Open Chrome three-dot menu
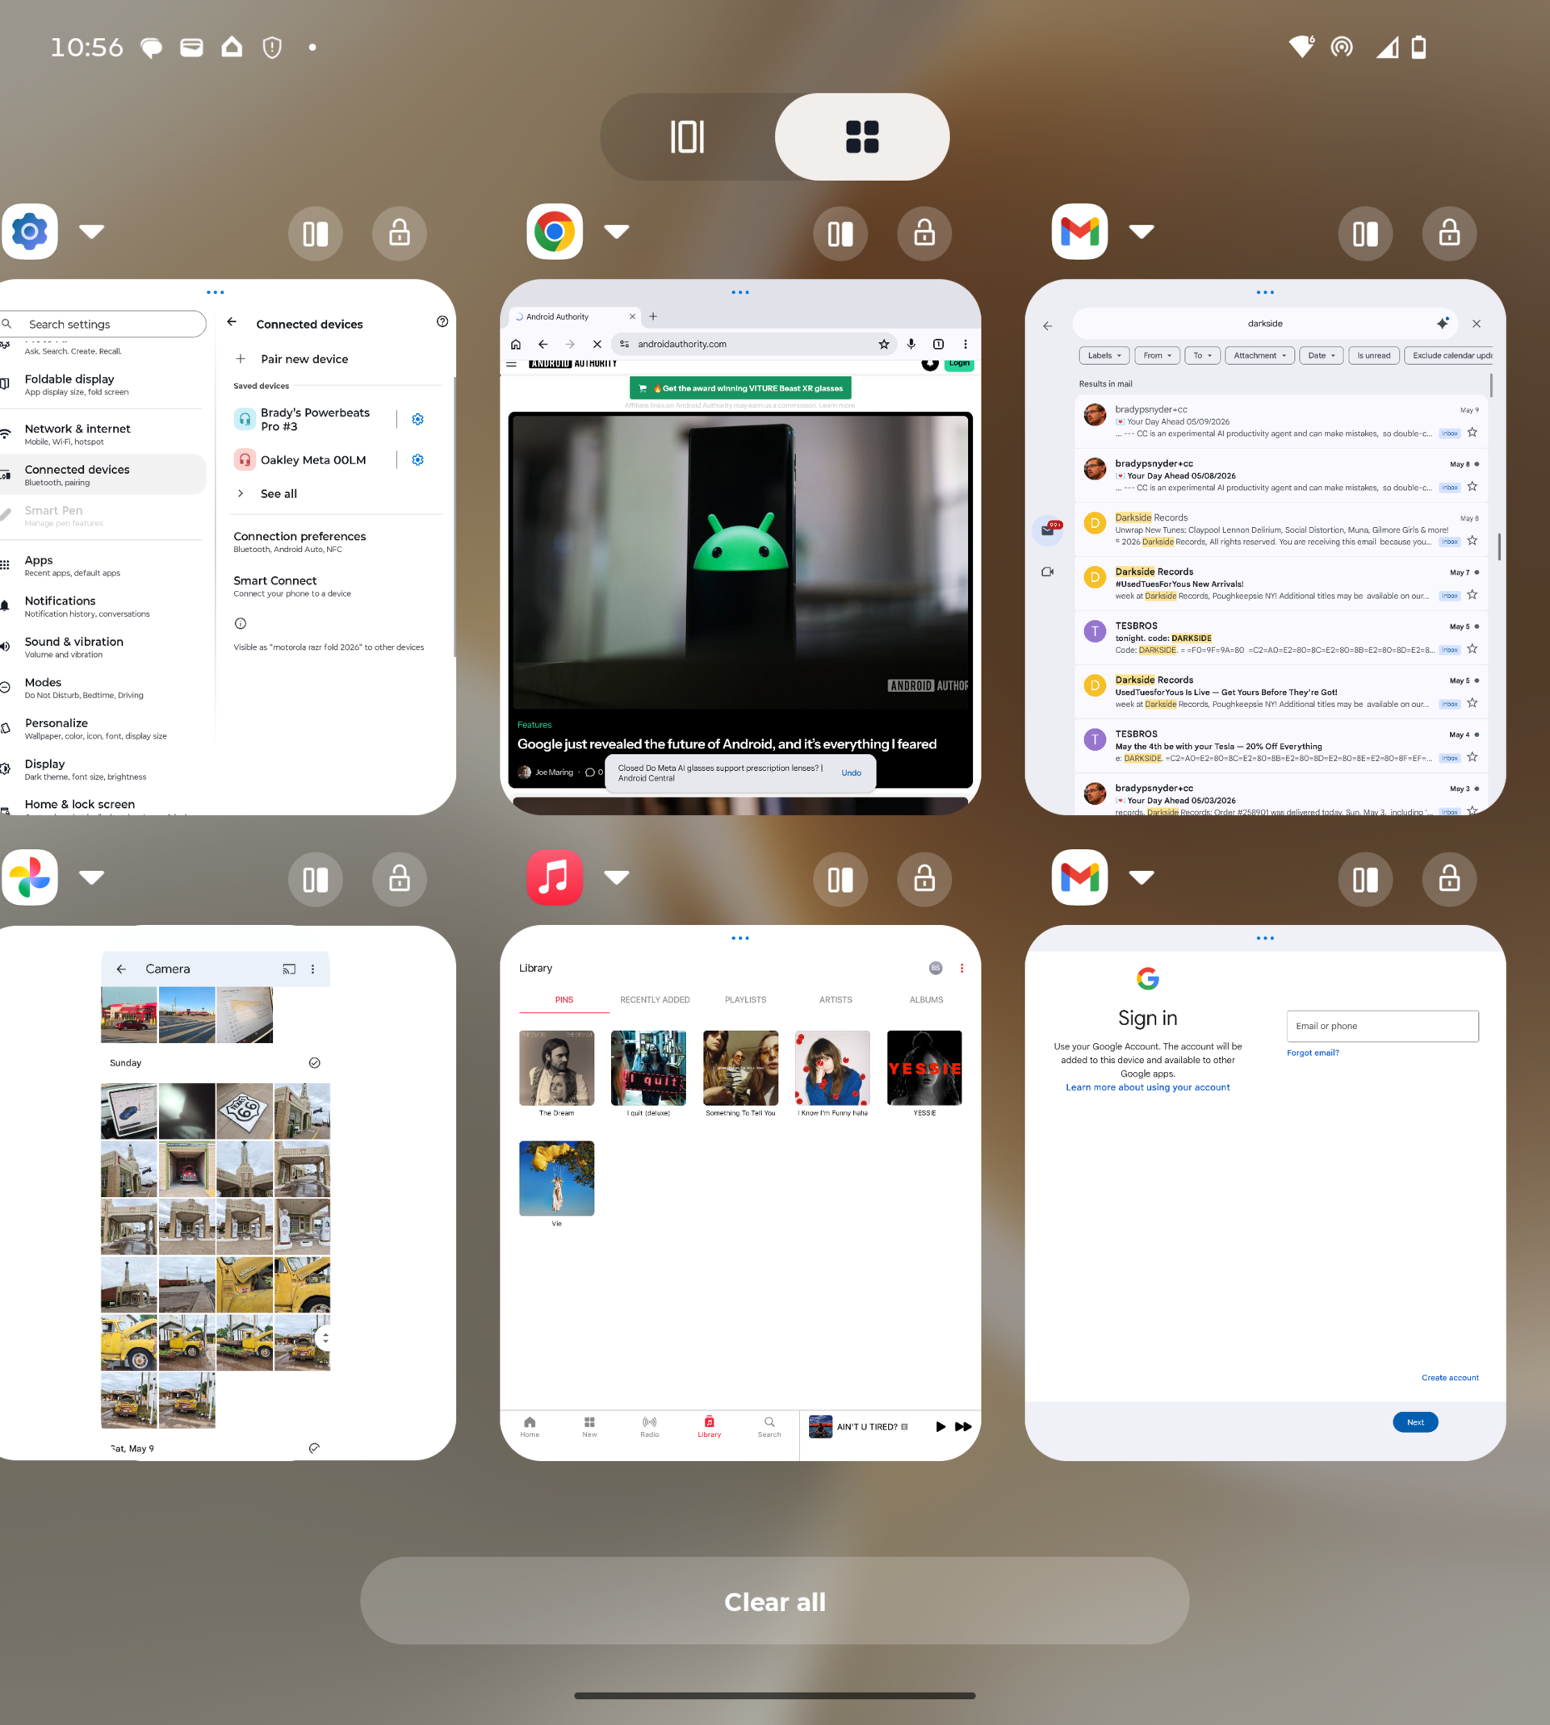This screenshot has width=1550, height=1725. [x=965, y=344]
